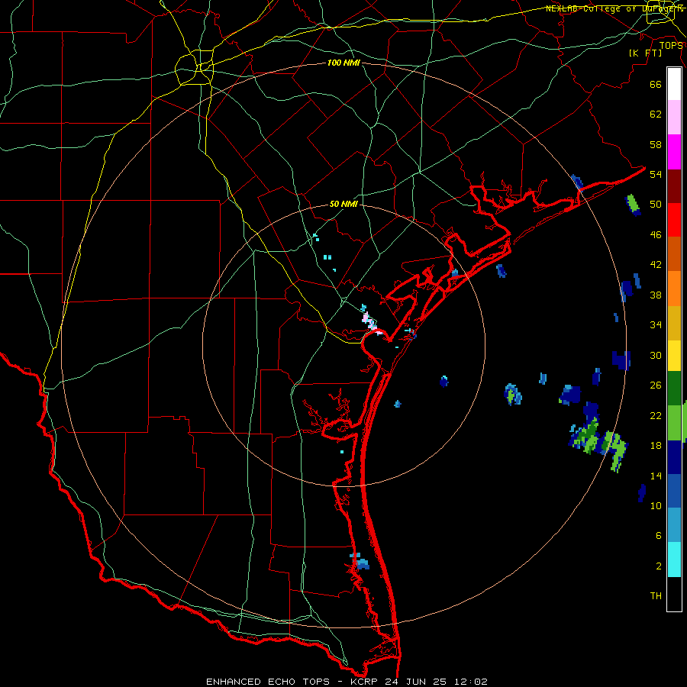
Task: Click the "58" legend value
Action: (x=656, y=144)
